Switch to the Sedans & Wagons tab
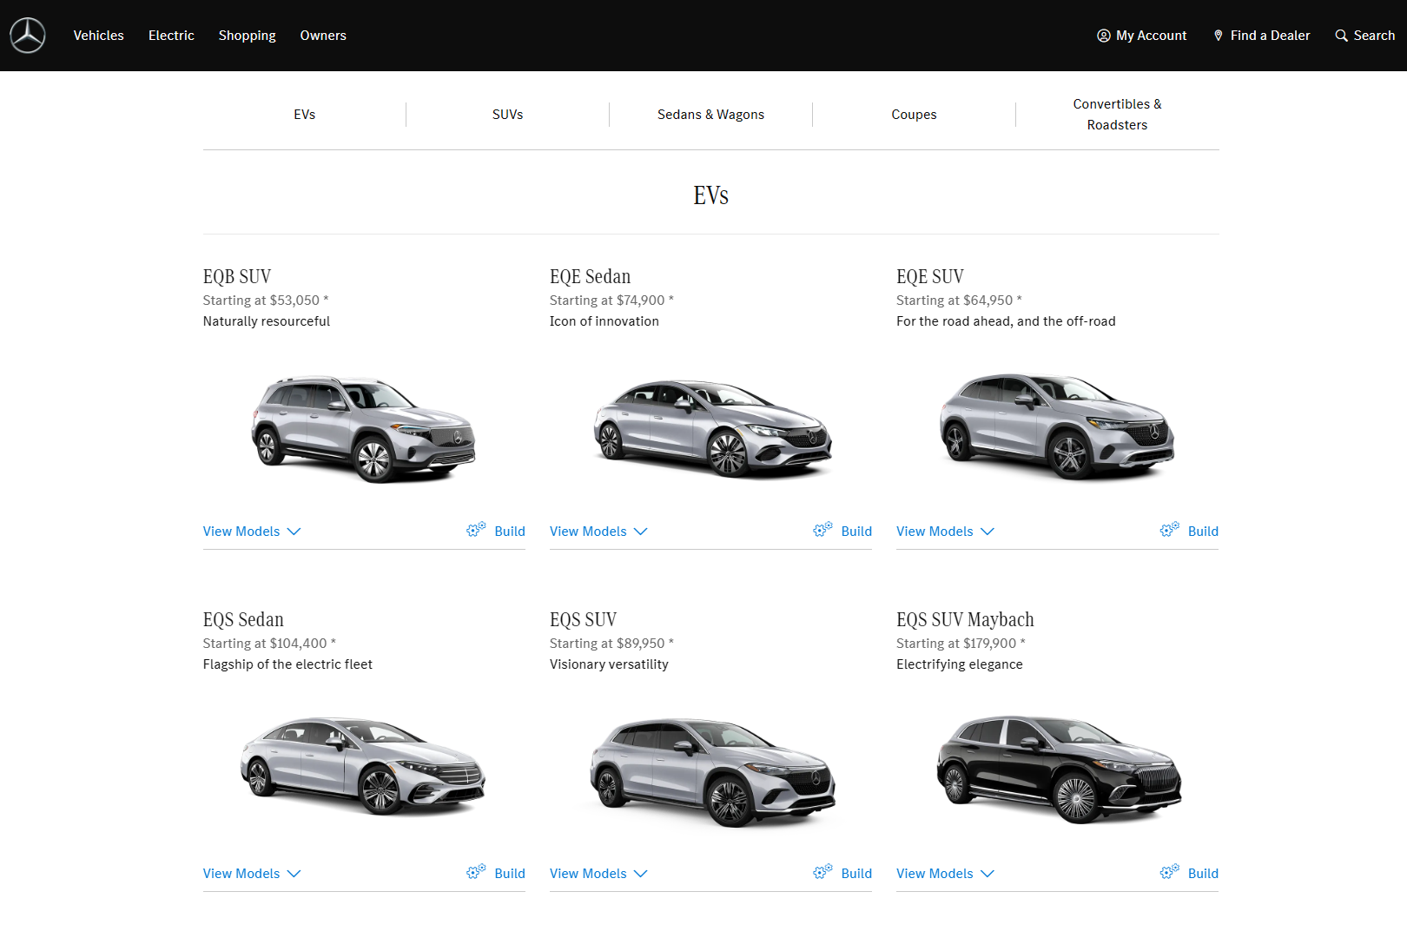Image resolution: width=1407 pixels, height=938 pixels. pos(711,115)
